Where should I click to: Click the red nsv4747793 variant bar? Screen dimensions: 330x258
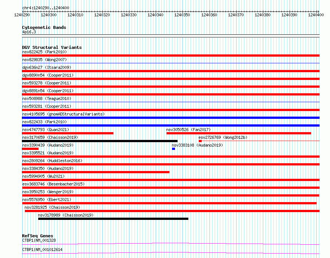[x=67, y=133]
